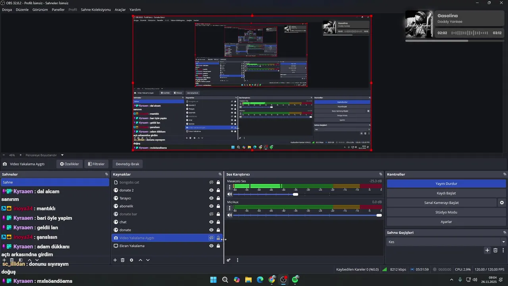This screenshot has height=286, width=508.
Task: Click Sanal Kamerayı Başlat button
Action: (x=441, y=203)
